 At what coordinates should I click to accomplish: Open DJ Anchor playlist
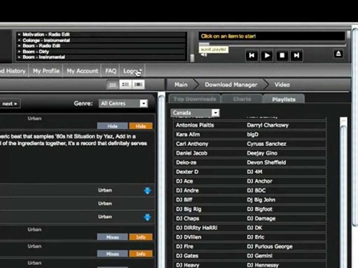click(x=260, y=181)
